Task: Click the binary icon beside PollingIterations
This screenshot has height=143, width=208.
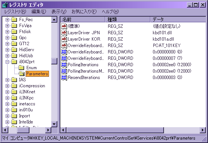Action: (x=64, y=65)
